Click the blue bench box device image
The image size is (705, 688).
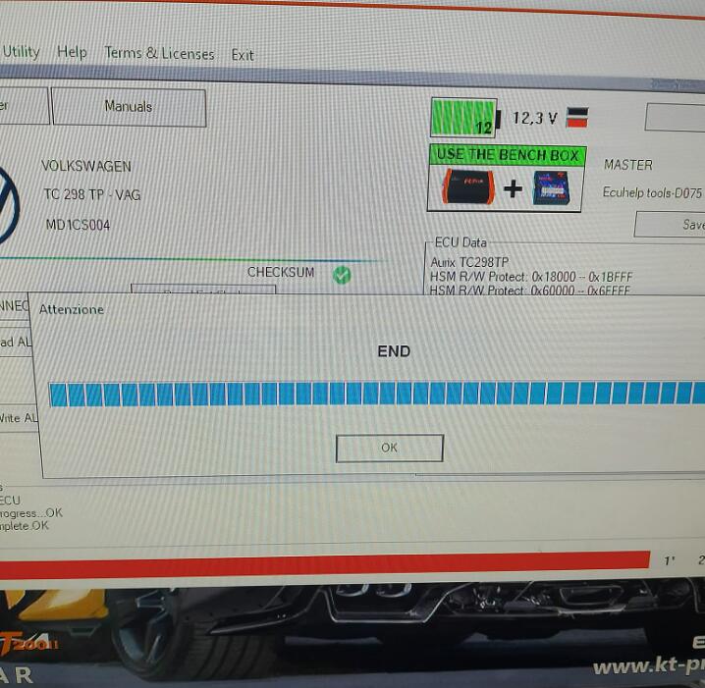point(552,188)
